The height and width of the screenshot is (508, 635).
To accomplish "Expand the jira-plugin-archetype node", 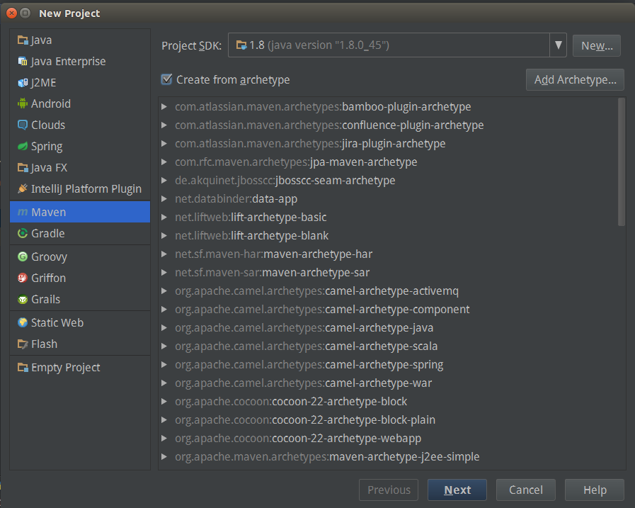I will [x=164, y=144].
